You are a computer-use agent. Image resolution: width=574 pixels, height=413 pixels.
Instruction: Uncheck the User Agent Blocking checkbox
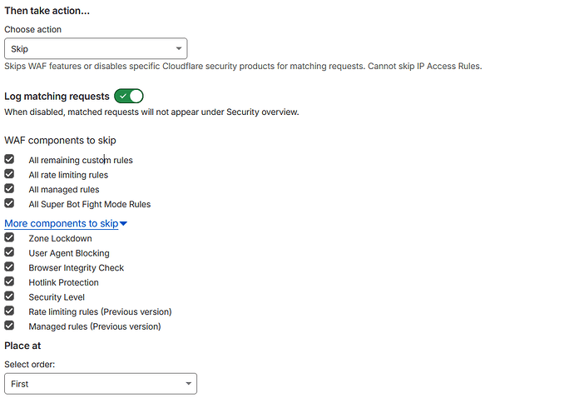9,252
